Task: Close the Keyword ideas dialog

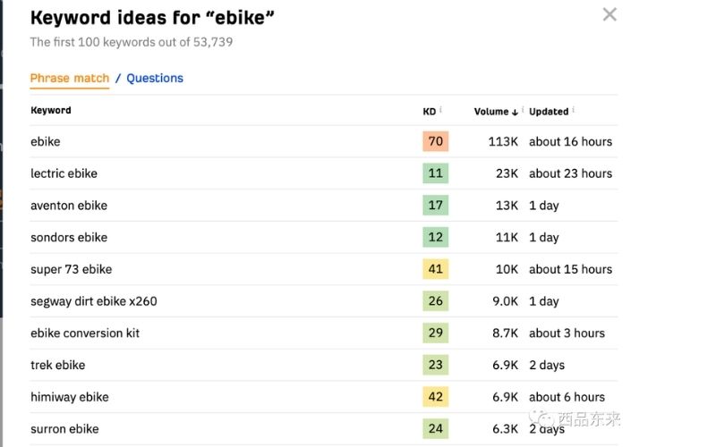Action: click(609, 14)
